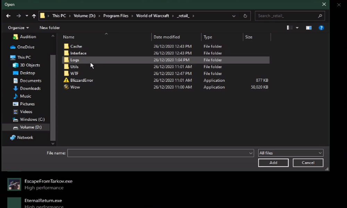The height and width of the screenshot is (208, 347).
Task: Expand the chevron after _retail_ breadcrumb
Action: coord(193,16)
